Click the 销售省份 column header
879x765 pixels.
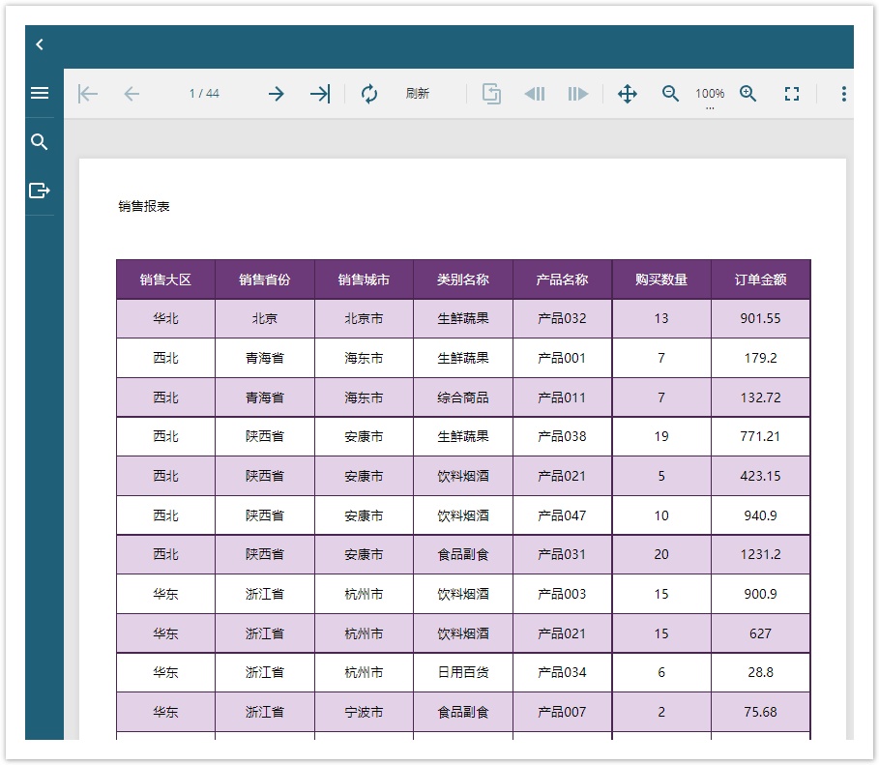[x=265, y=280]
